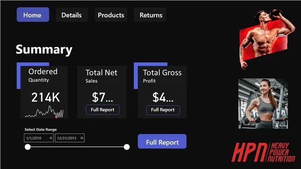Screen dimensions: 301x169
Task: Click left handle of date range slider
Action: pos(28,147)
